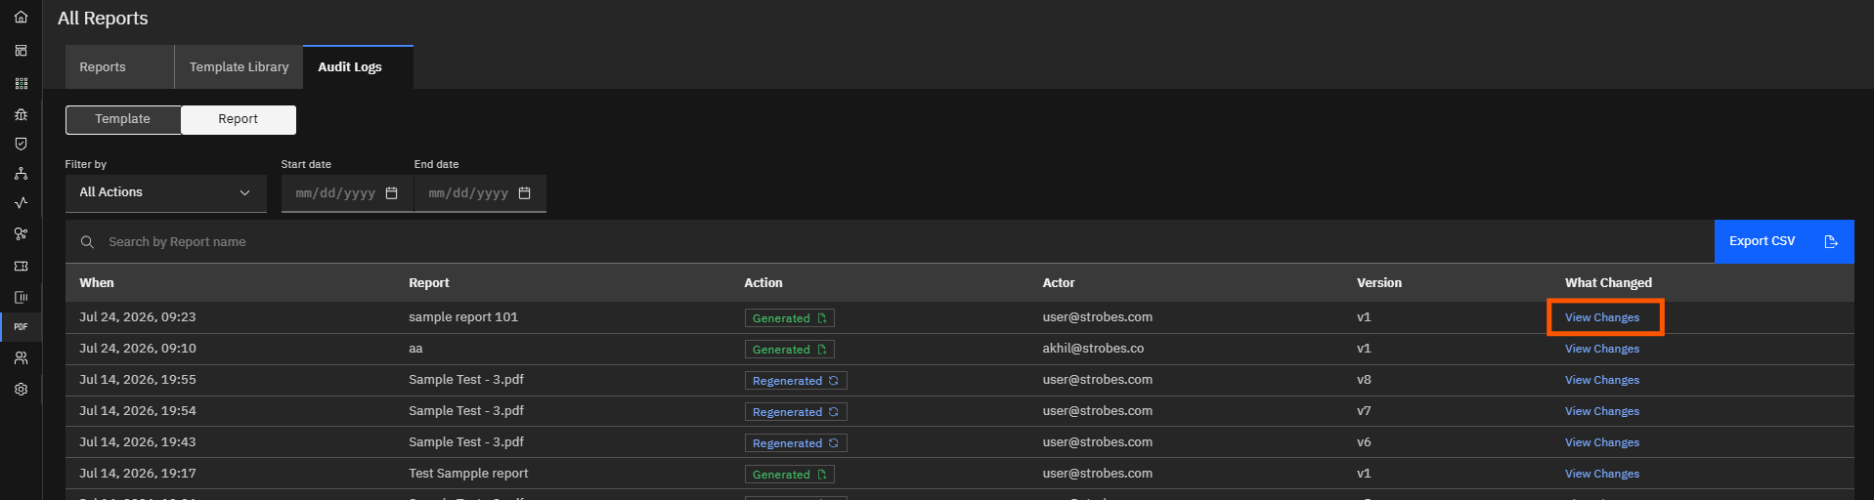Select the 'sample report 101' report name
Image resolution: width=1874 pixels, height=500 pixels.
tap(463, 317)
